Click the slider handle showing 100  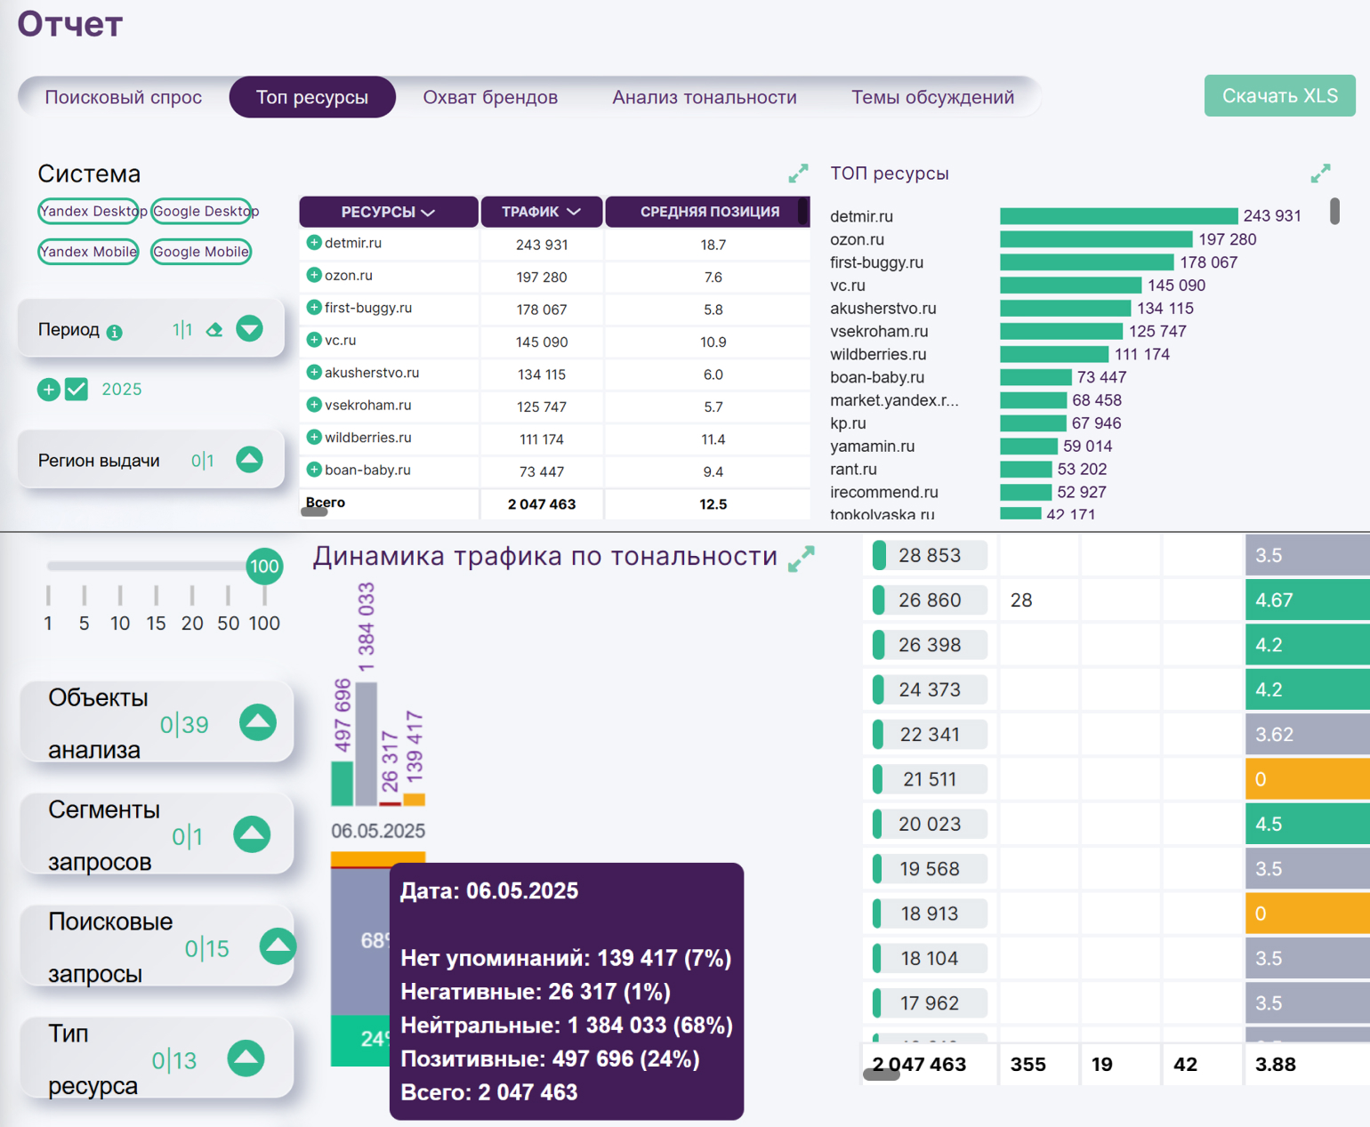point(264,567)
